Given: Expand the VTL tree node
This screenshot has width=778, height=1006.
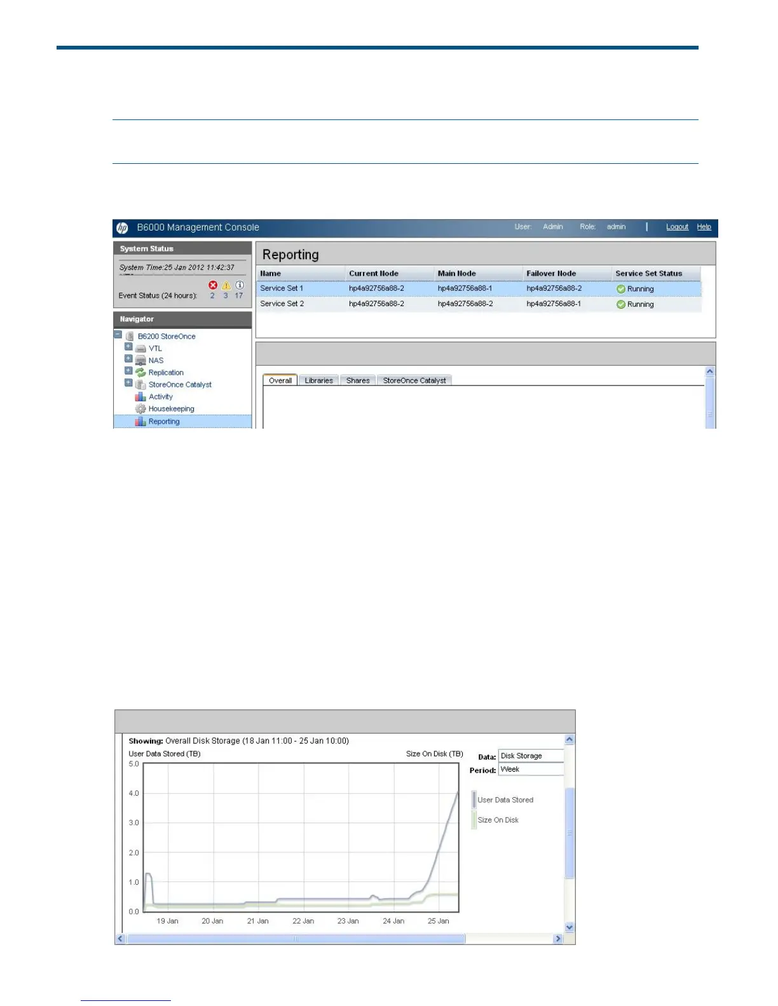Looking at the screenshot, I should (129, 347).
